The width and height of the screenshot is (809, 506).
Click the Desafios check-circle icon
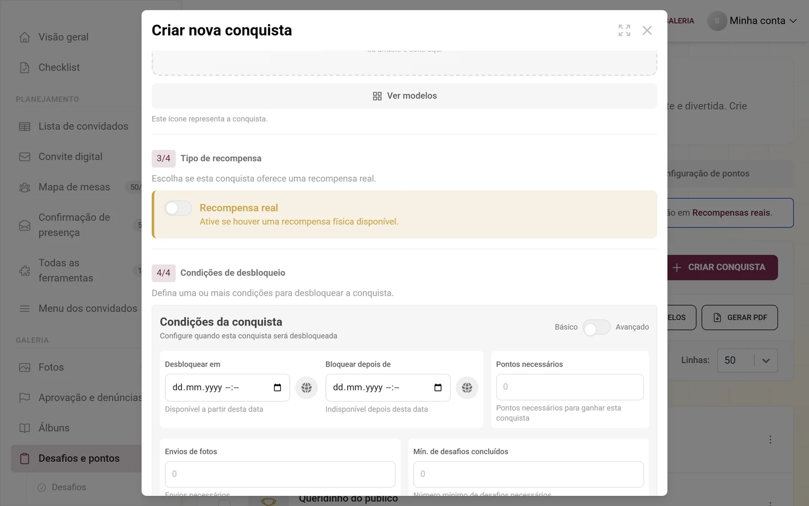[42, 487]
